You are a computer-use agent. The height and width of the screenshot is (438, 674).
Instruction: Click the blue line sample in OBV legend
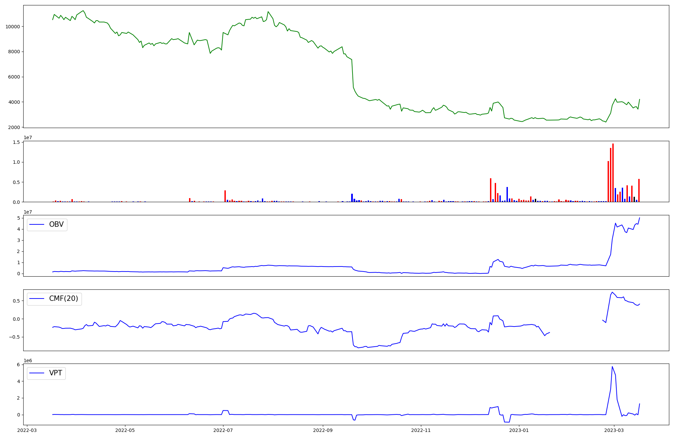37,224
